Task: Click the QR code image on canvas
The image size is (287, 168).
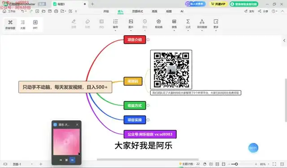Action: pyautogui.click(x=171, y=70)
